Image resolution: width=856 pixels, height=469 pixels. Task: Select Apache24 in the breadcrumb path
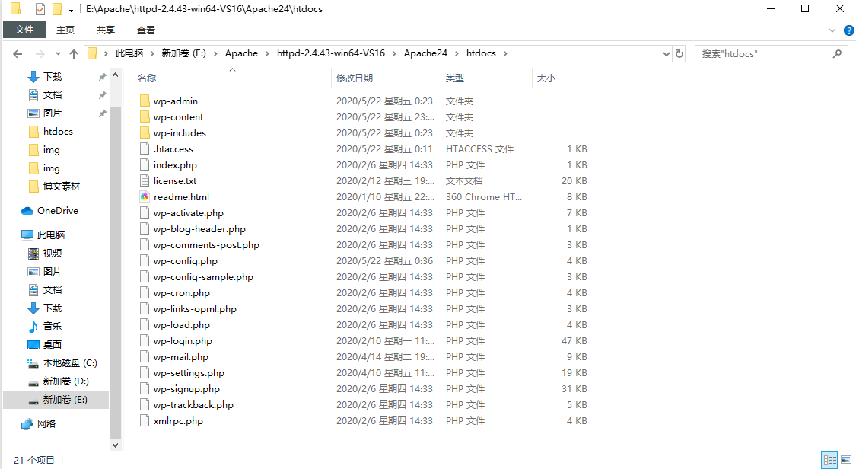(x=425, y=53)
